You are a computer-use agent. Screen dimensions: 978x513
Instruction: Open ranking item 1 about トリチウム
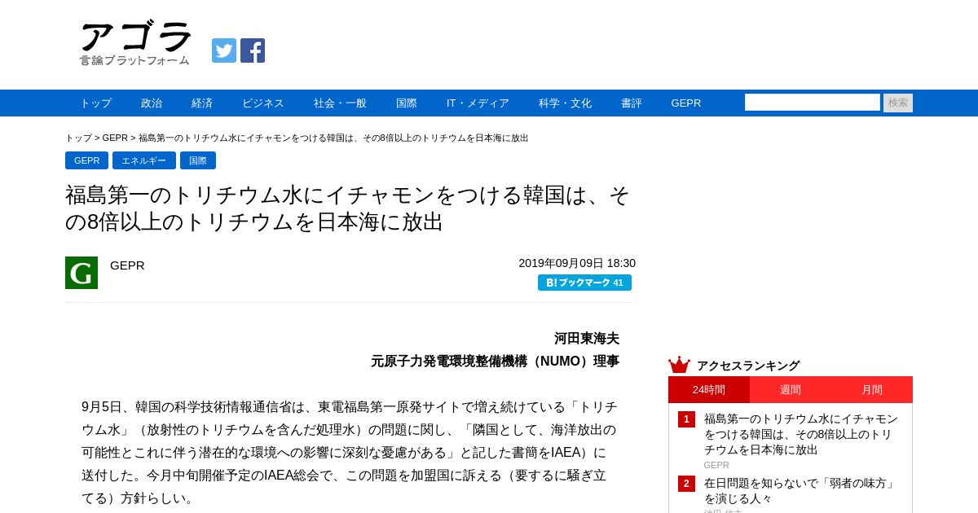point(801,434)
